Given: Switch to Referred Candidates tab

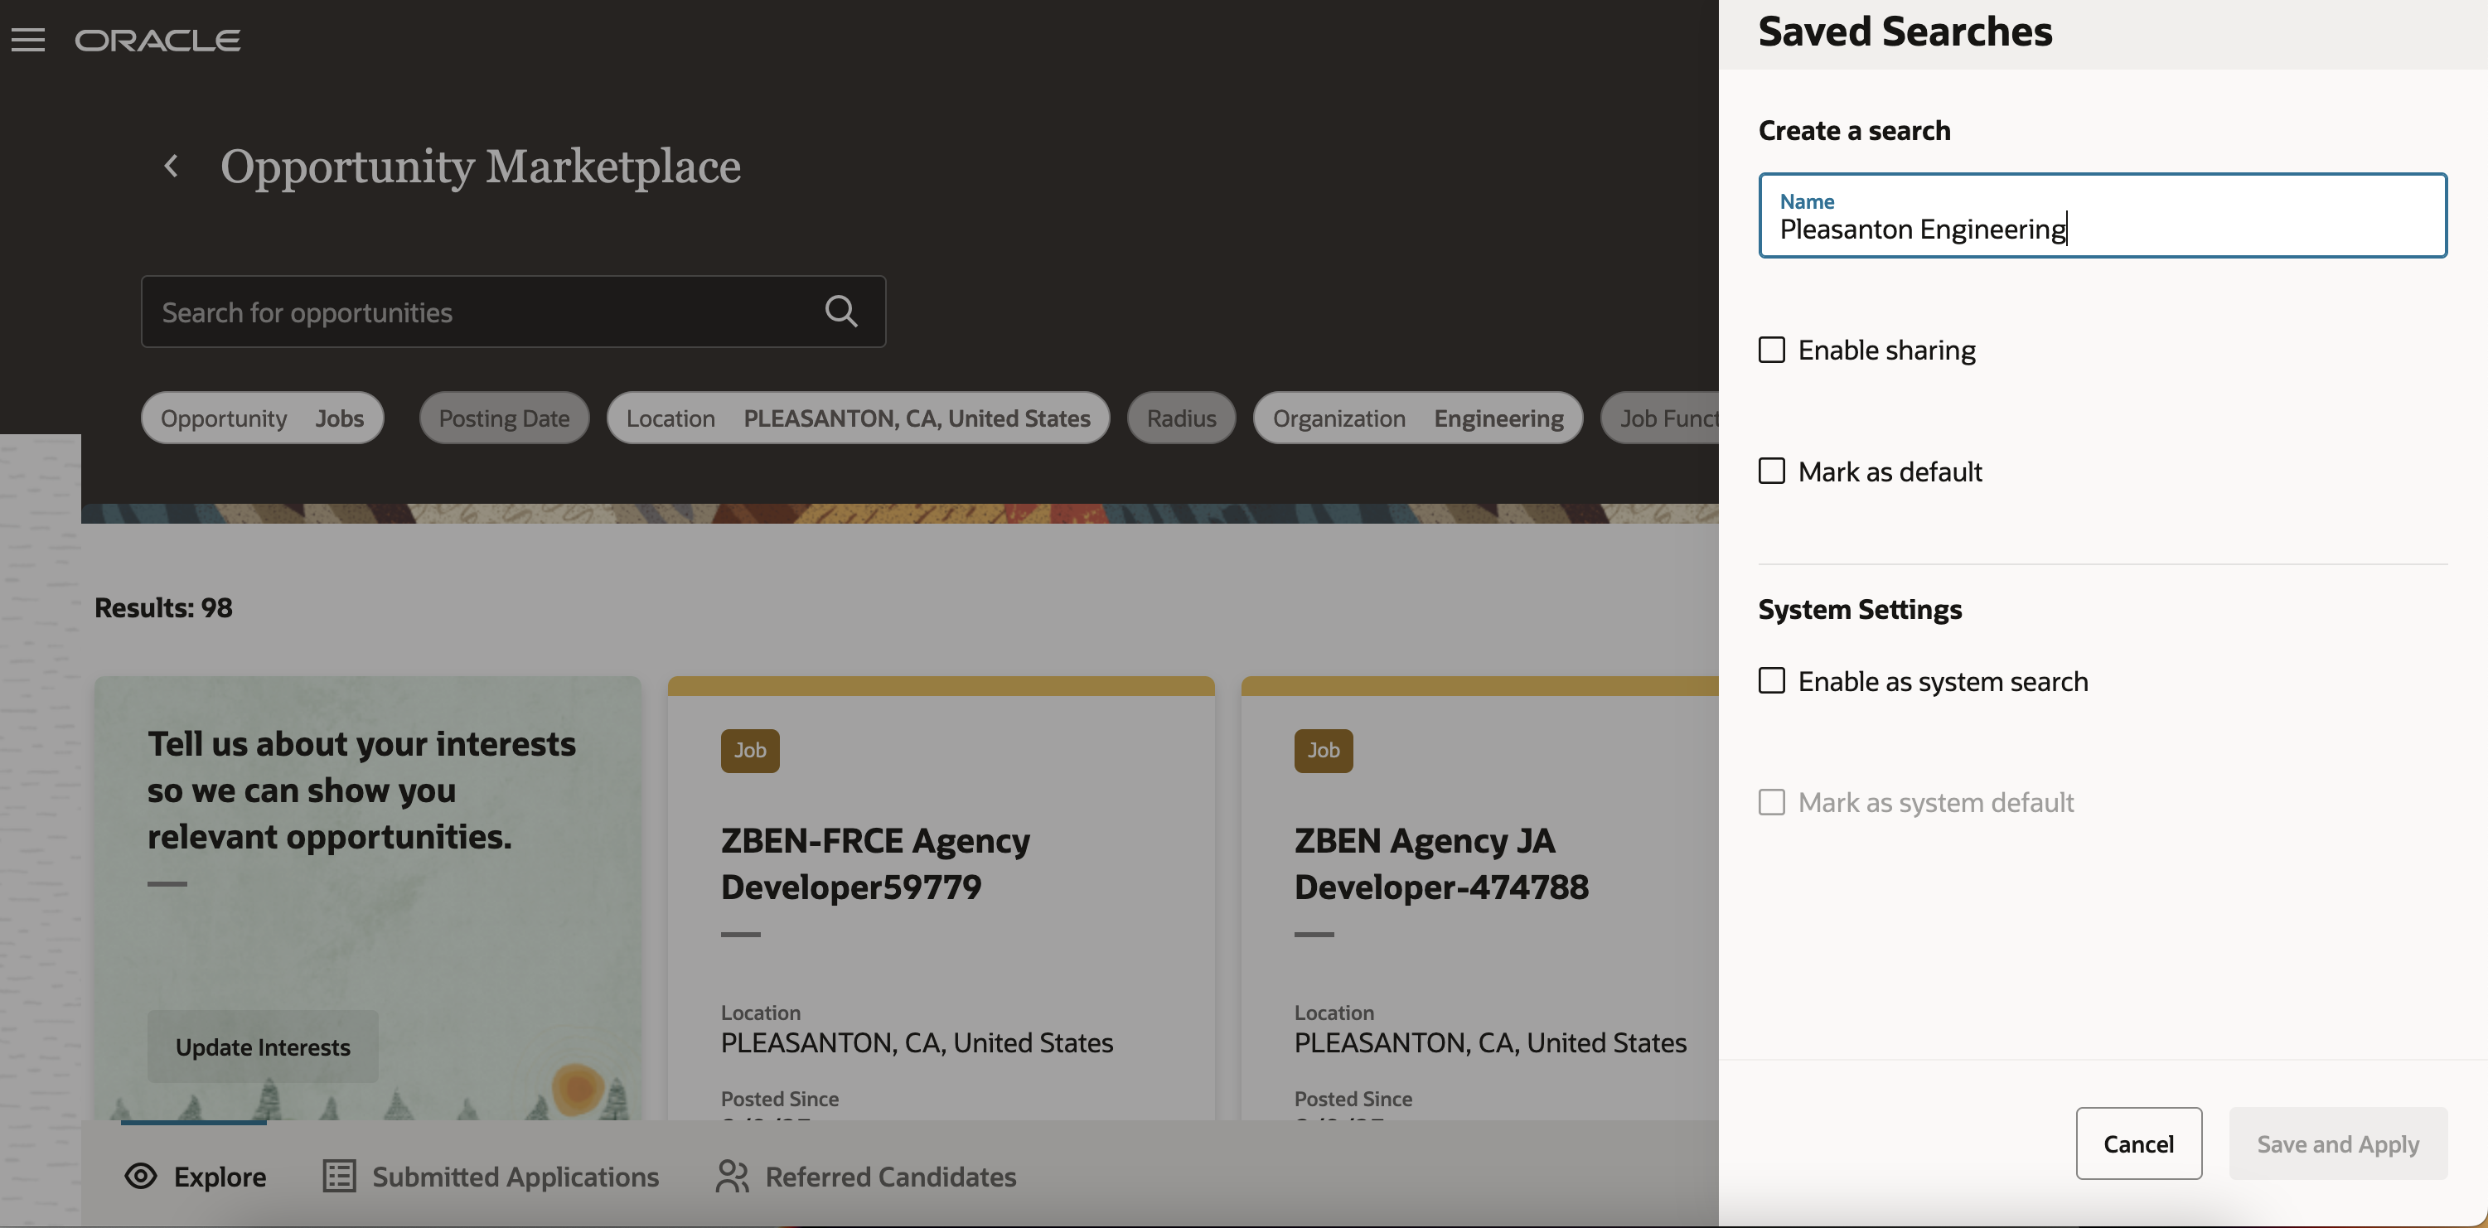Looking at the screenshot, I should coord(889,1176).
